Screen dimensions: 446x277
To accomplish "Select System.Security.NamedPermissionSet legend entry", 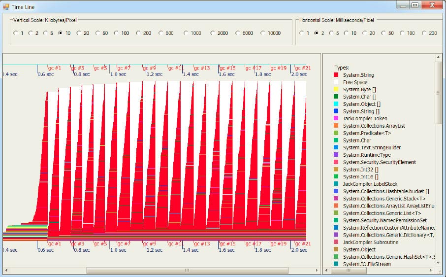I will point(385,220).
